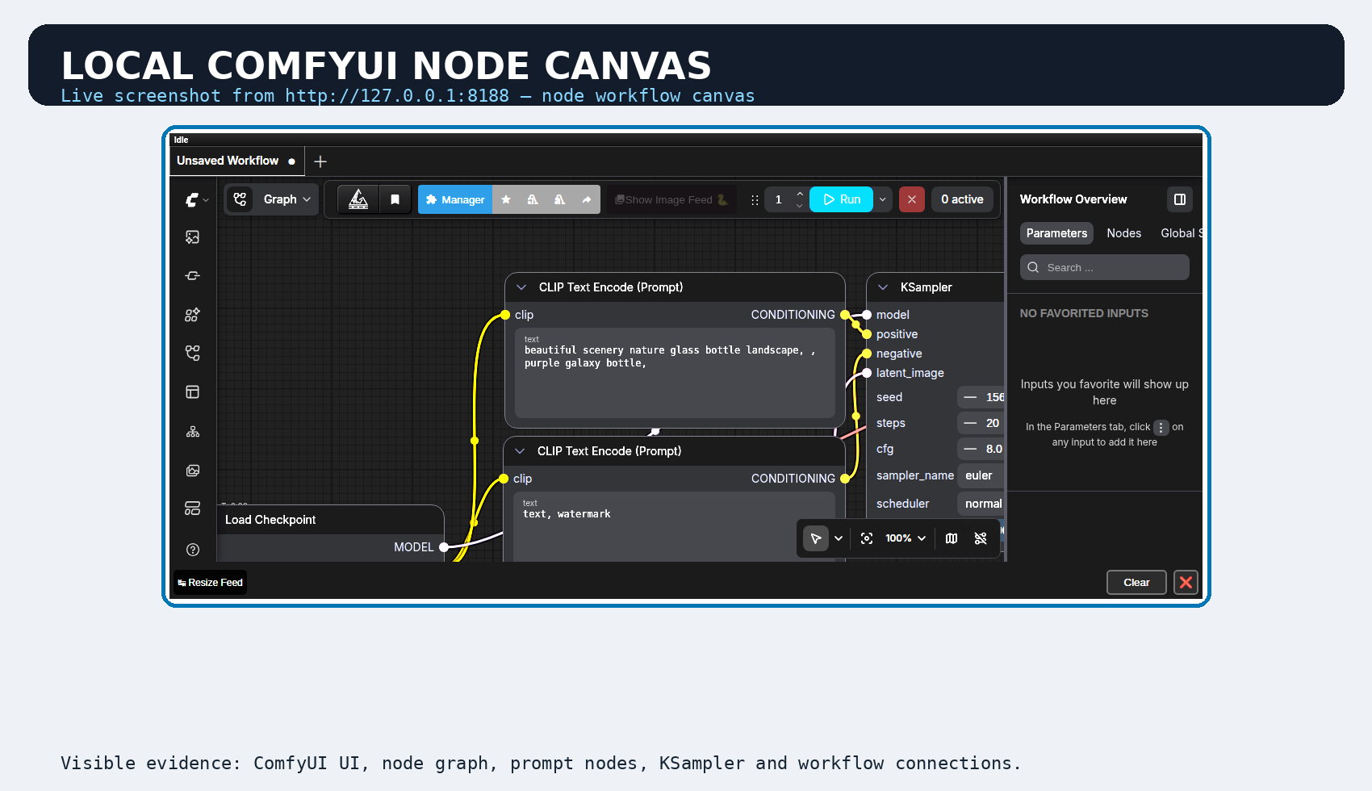Screen dimensions: 1372x791
Task: Click the second sailboat icon before share arrow
Action: pos(559,199)
